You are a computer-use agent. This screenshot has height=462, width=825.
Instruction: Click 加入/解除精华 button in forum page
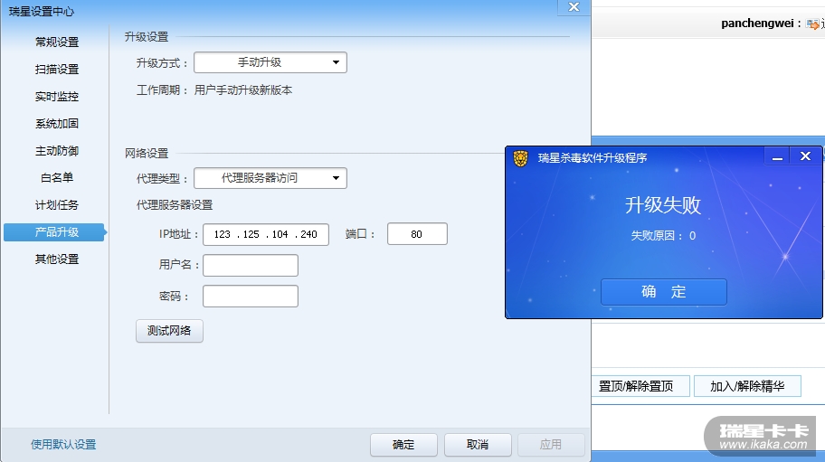tap(747, 386)
